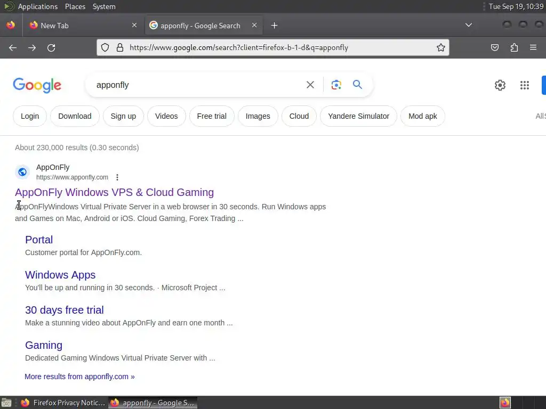Close the New Tab tab
This screenshot has height=409, width=546.
click(x=134, y=25)
